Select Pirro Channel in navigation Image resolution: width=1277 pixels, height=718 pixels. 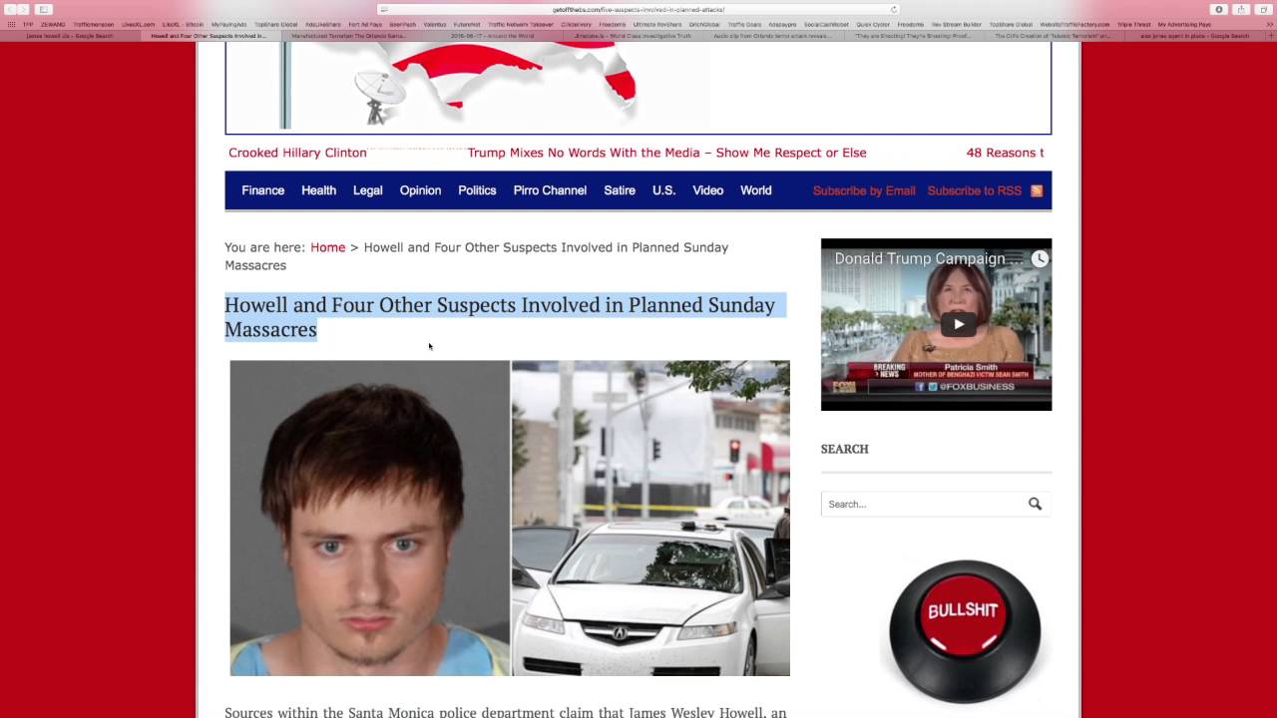click(550, 190)
